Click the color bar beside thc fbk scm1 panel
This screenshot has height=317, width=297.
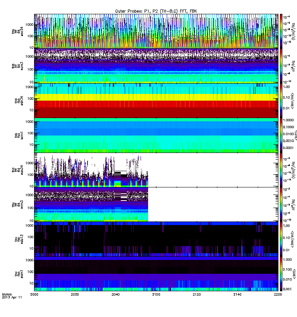tap(281, 274)
